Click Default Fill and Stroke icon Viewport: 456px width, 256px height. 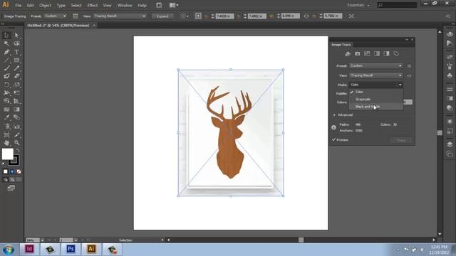pos(4,164)
